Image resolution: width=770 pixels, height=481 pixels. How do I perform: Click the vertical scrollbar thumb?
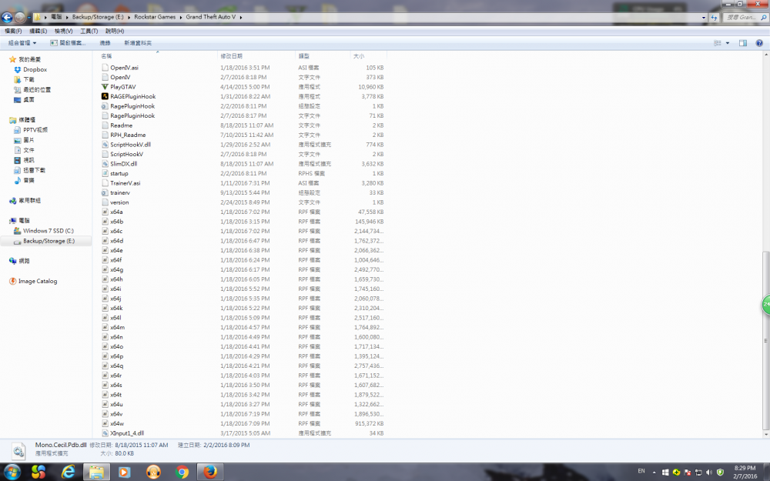pyautogui.click(x=766, y=341)
